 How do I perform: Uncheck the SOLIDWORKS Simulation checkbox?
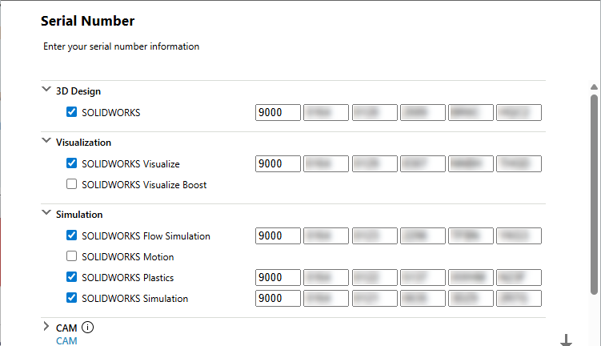click(x=72, y=298)
